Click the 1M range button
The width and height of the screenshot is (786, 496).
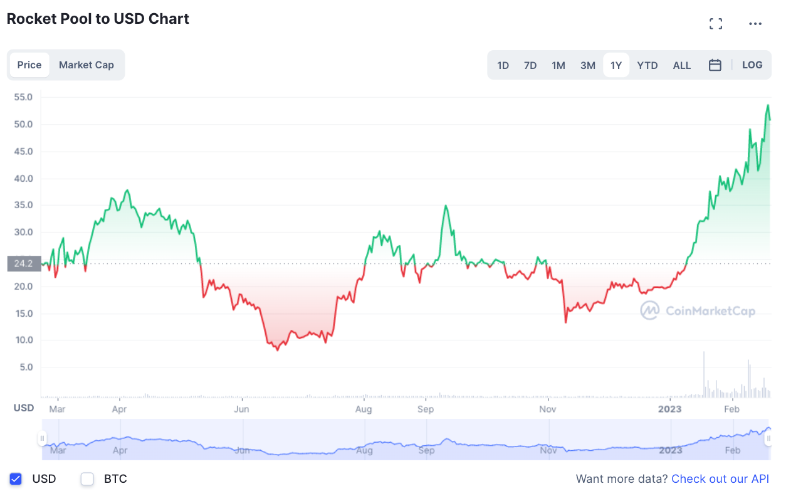pos(558,65)
